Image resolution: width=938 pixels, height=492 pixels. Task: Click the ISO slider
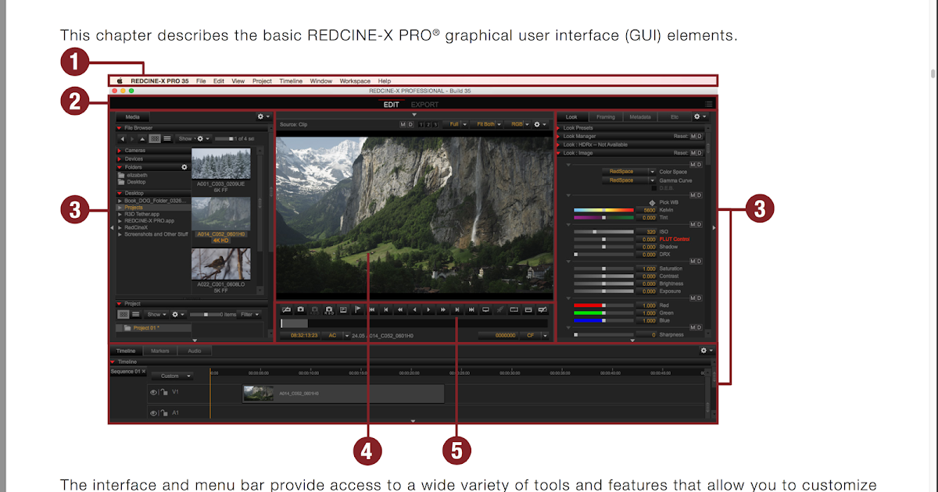tap(603, 232)
